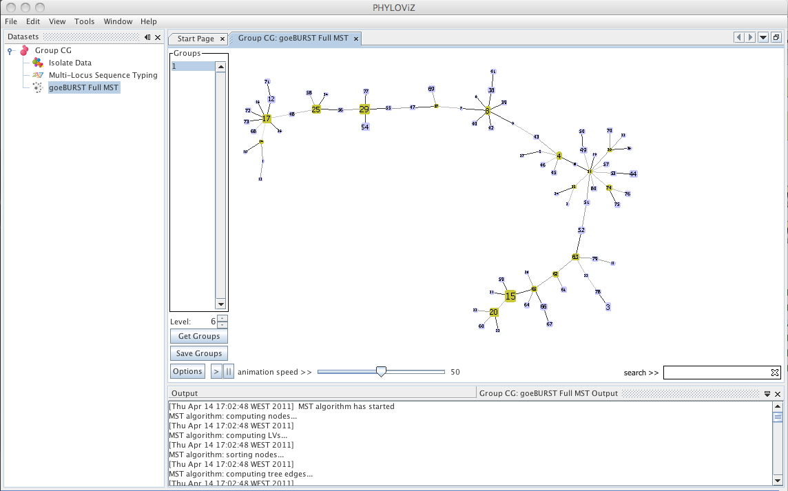This screenshot has height=491, width=788.
Task: Minimize the Datasets panel with the arrow icon
Action: coord(147,37)
